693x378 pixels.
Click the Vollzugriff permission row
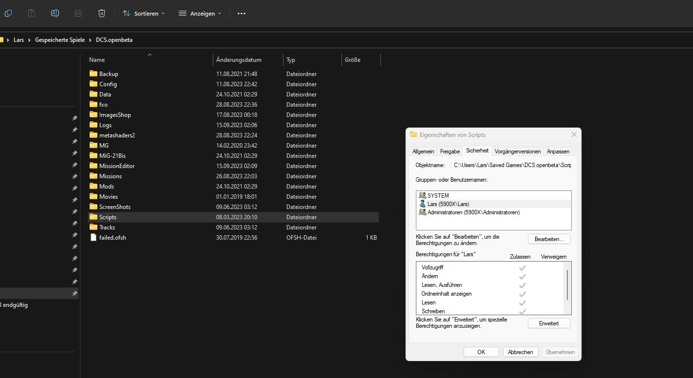pyautogui.click(x=490, y=267)
